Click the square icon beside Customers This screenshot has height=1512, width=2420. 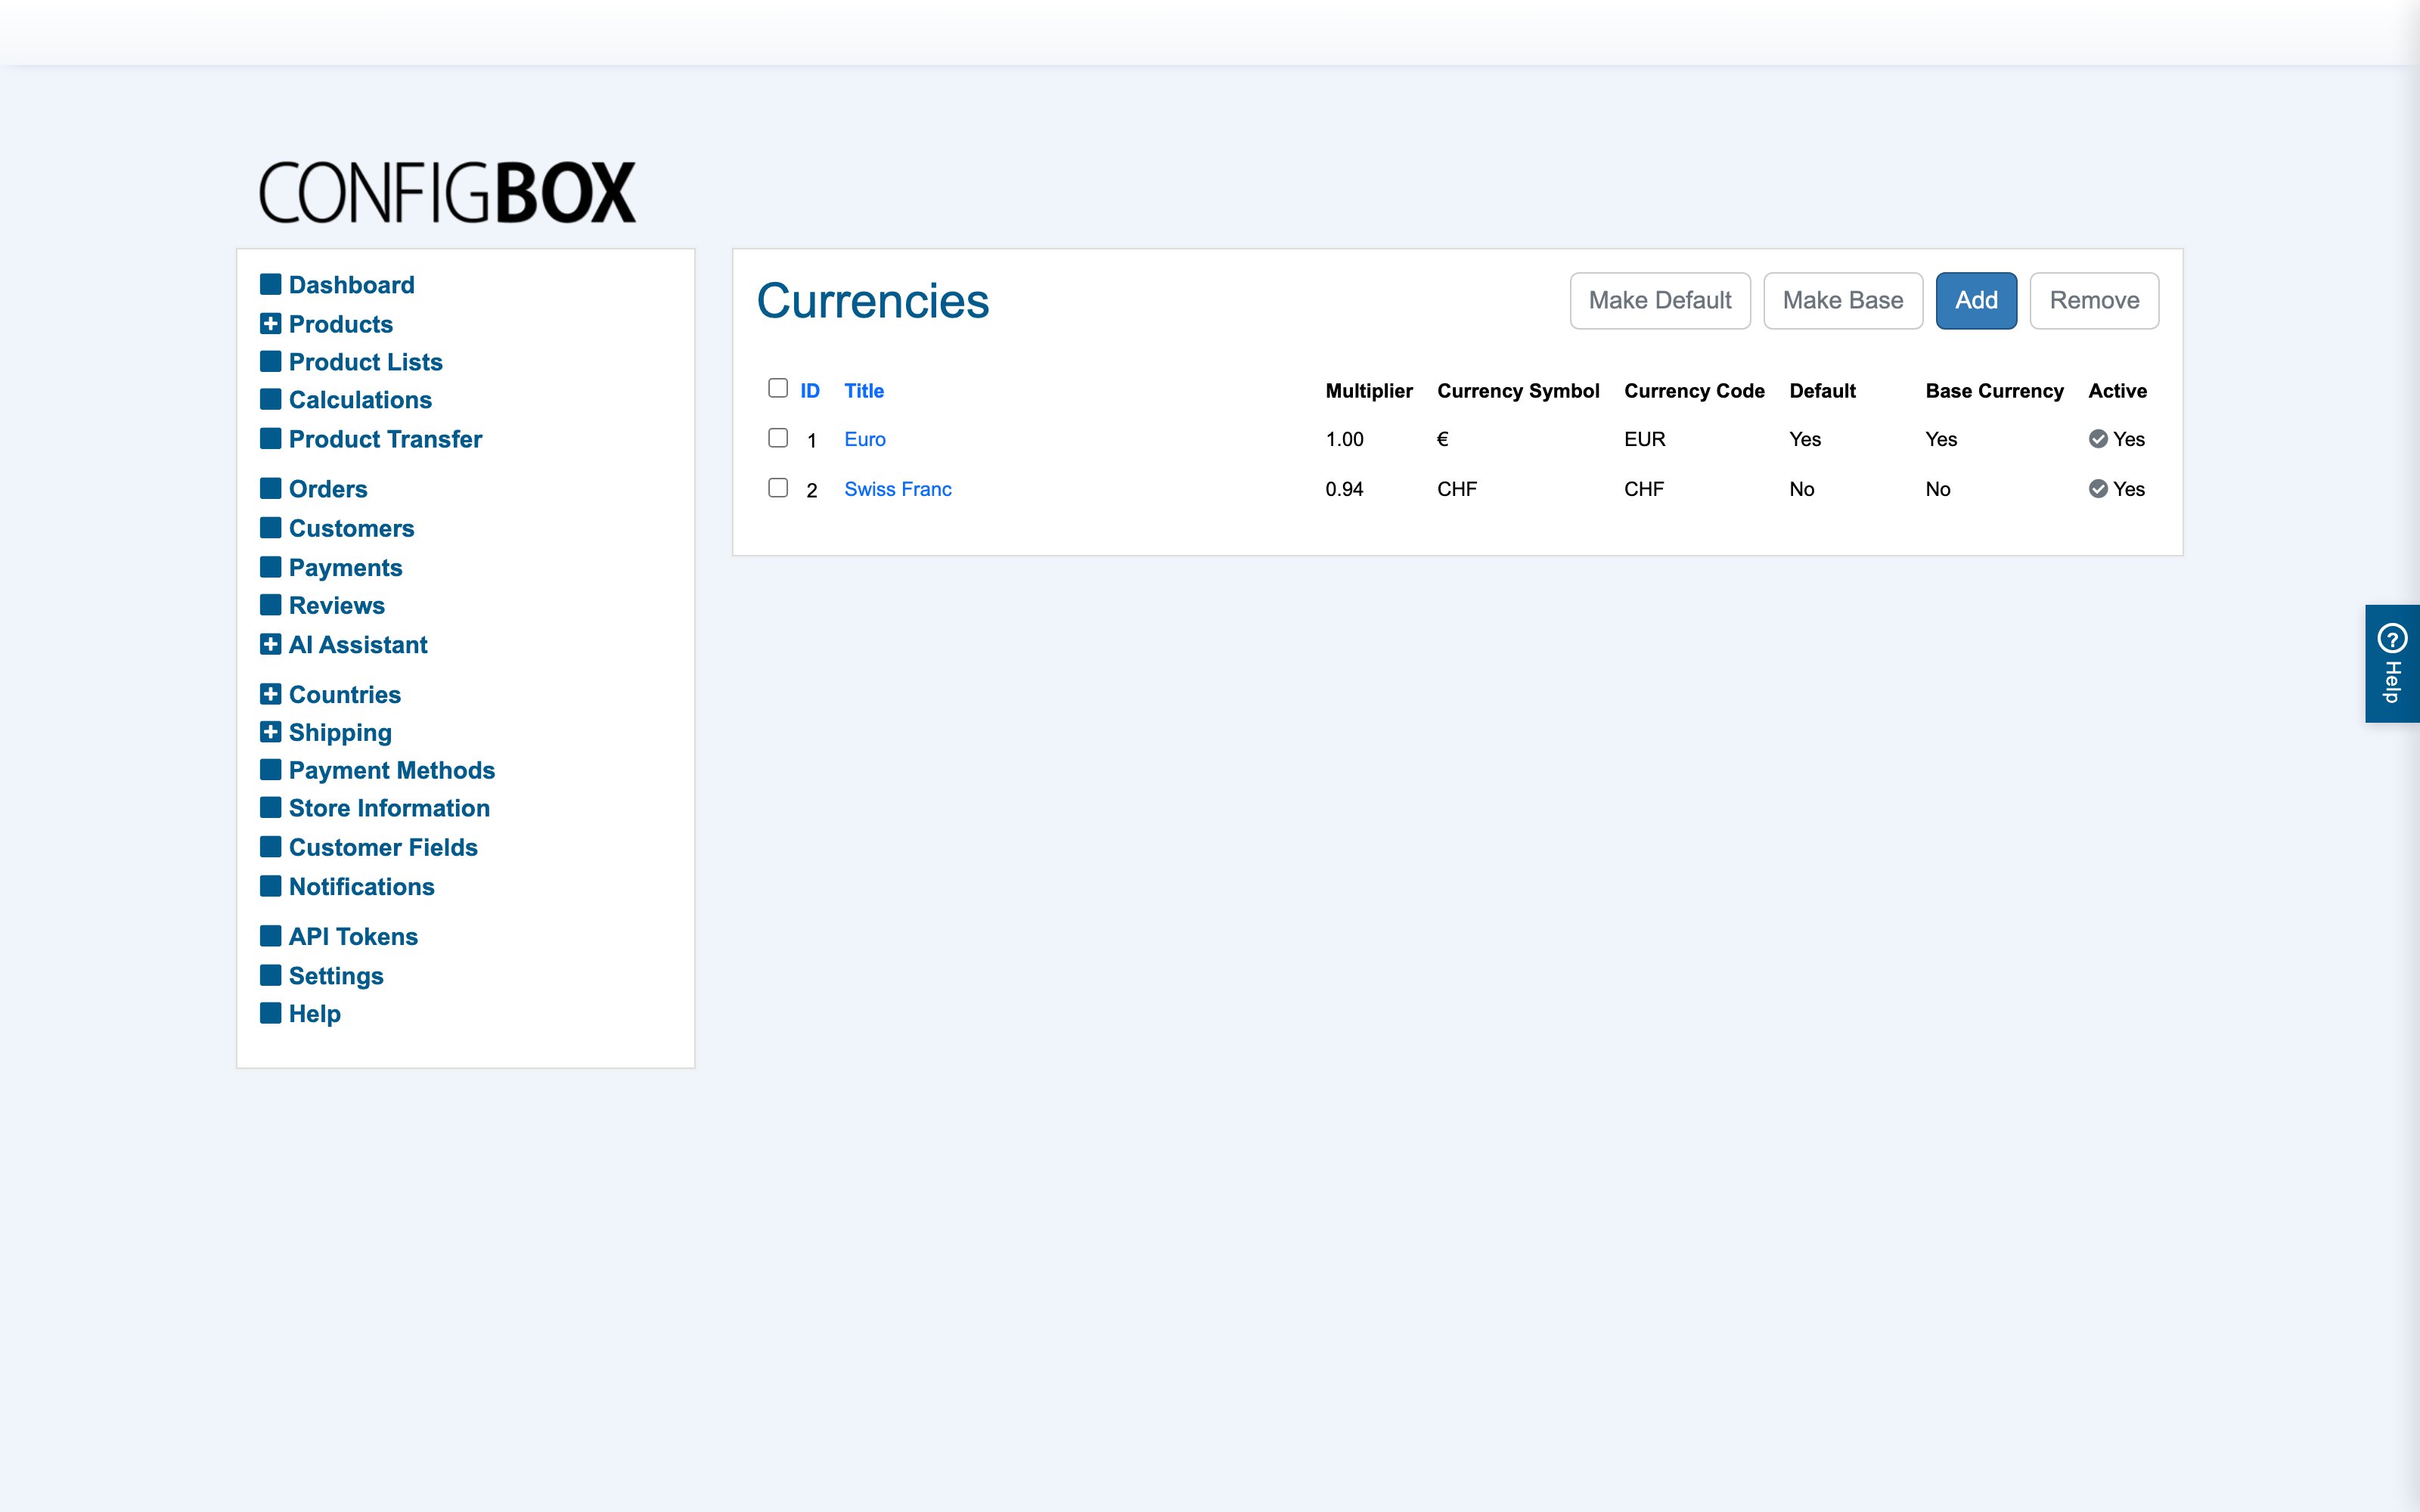pyautogui.click(x=270, y=527)
